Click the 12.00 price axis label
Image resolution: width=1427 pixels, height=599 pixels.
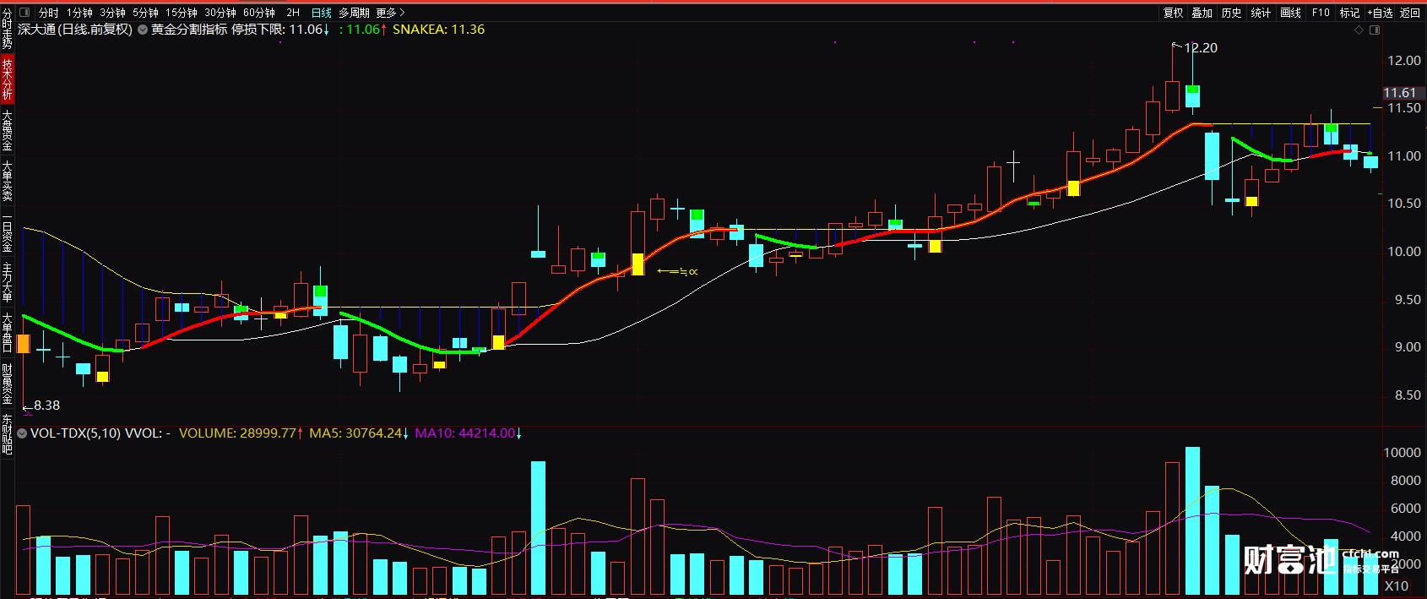pos(1404,61)
